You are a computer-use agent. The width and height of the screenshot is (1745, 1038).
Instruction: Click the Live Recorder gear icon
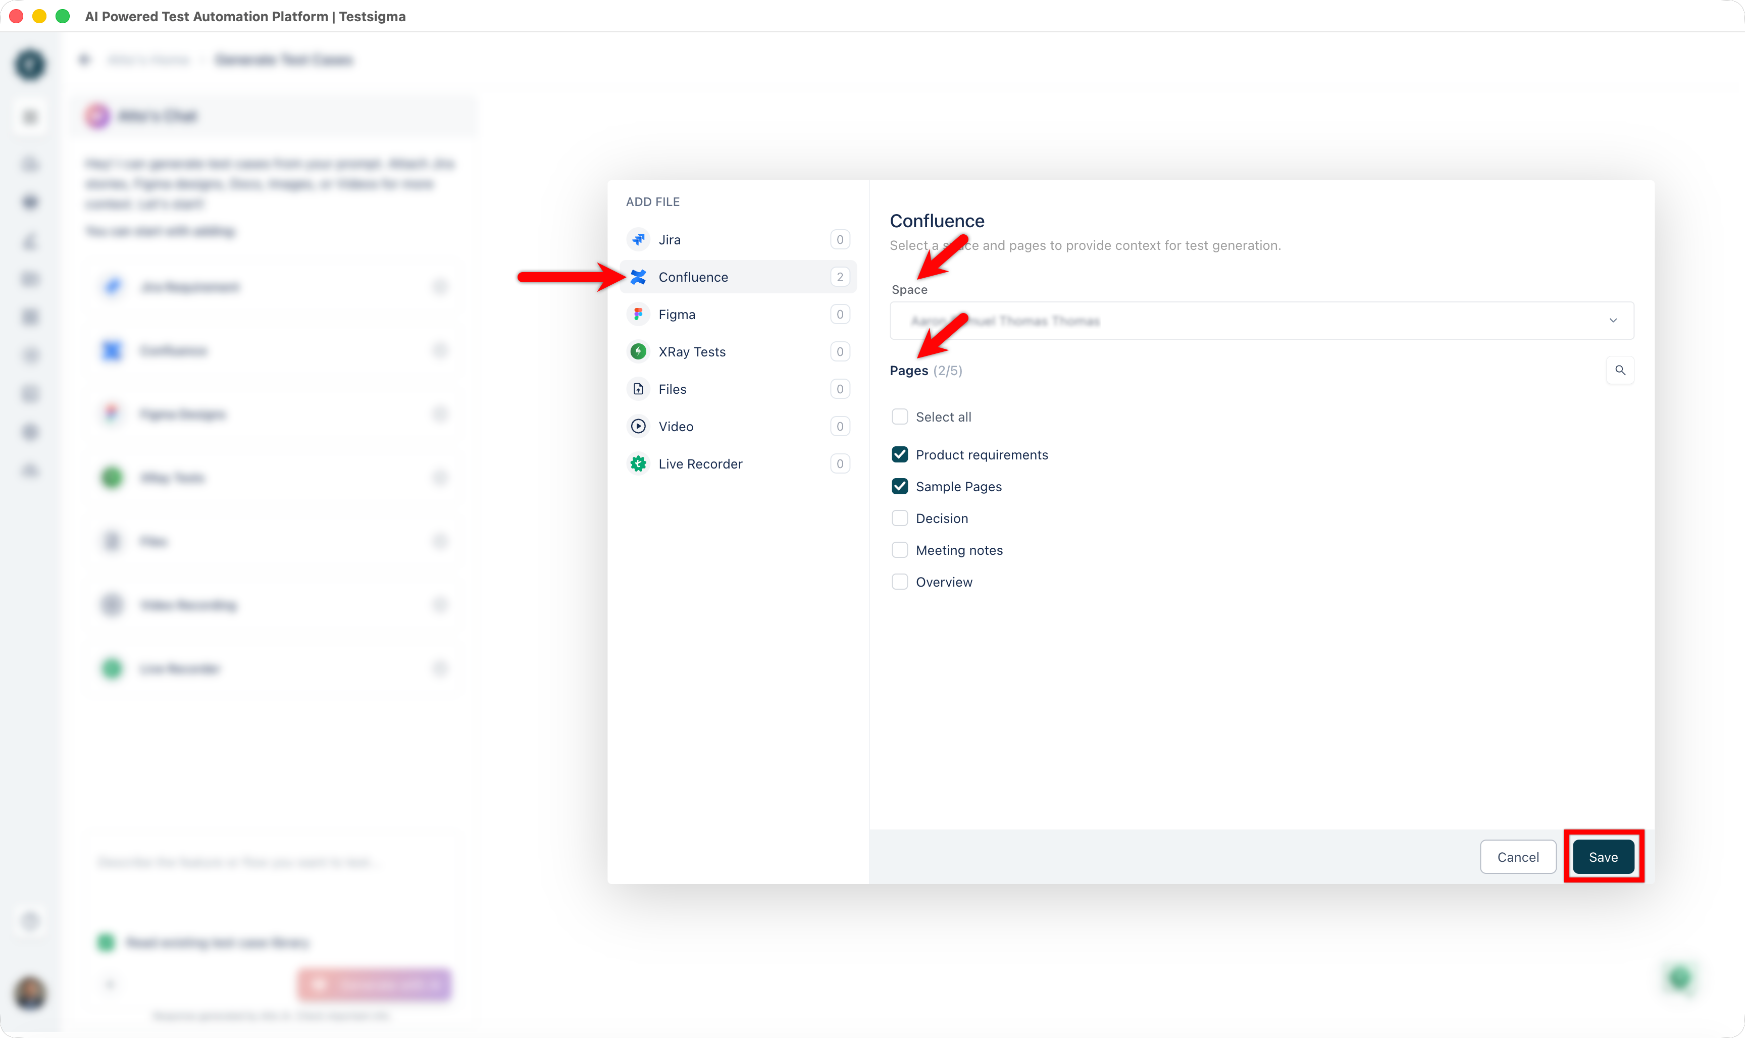[638, 464]
